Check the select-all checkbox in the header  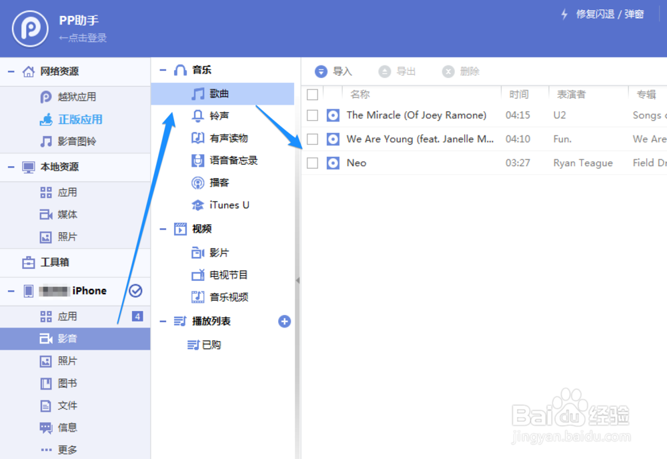click(312, 94)
